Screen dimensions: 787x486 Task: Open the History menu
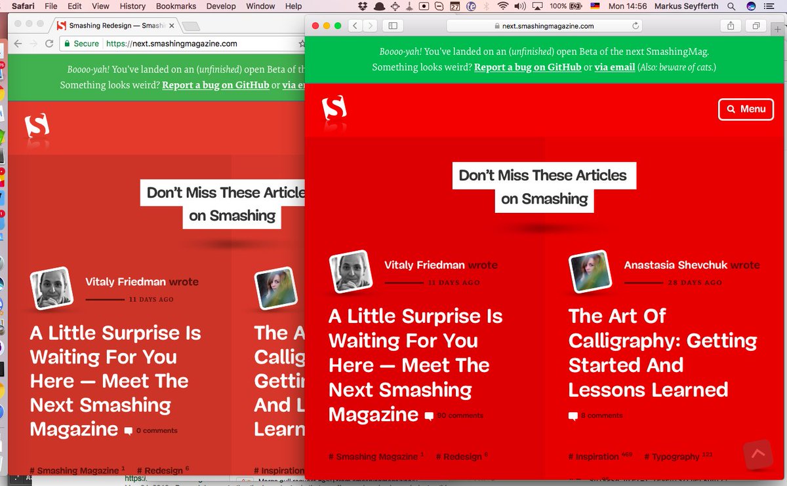(x=132, y=6)
